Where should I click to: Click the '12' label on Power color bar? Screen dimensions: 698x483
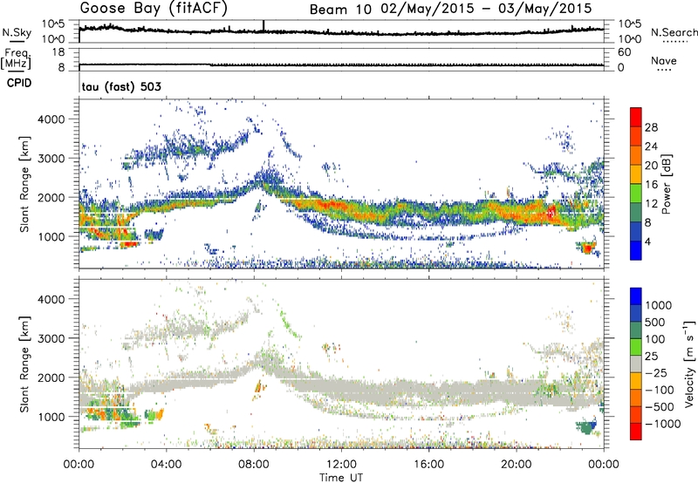coord(651,204)
